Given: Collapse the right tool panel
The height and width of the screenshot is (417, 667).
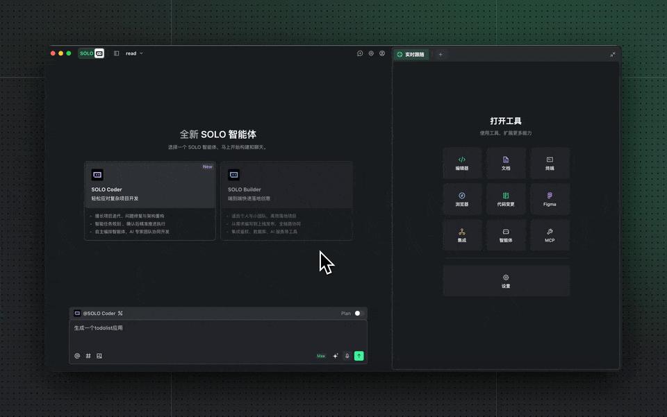Looking at the screenshot, I should tap(613, 54).
